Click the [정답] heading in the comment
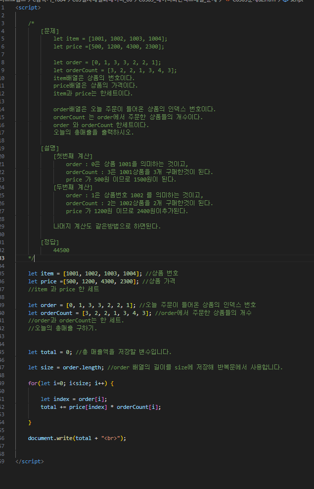 pos(50,242)
